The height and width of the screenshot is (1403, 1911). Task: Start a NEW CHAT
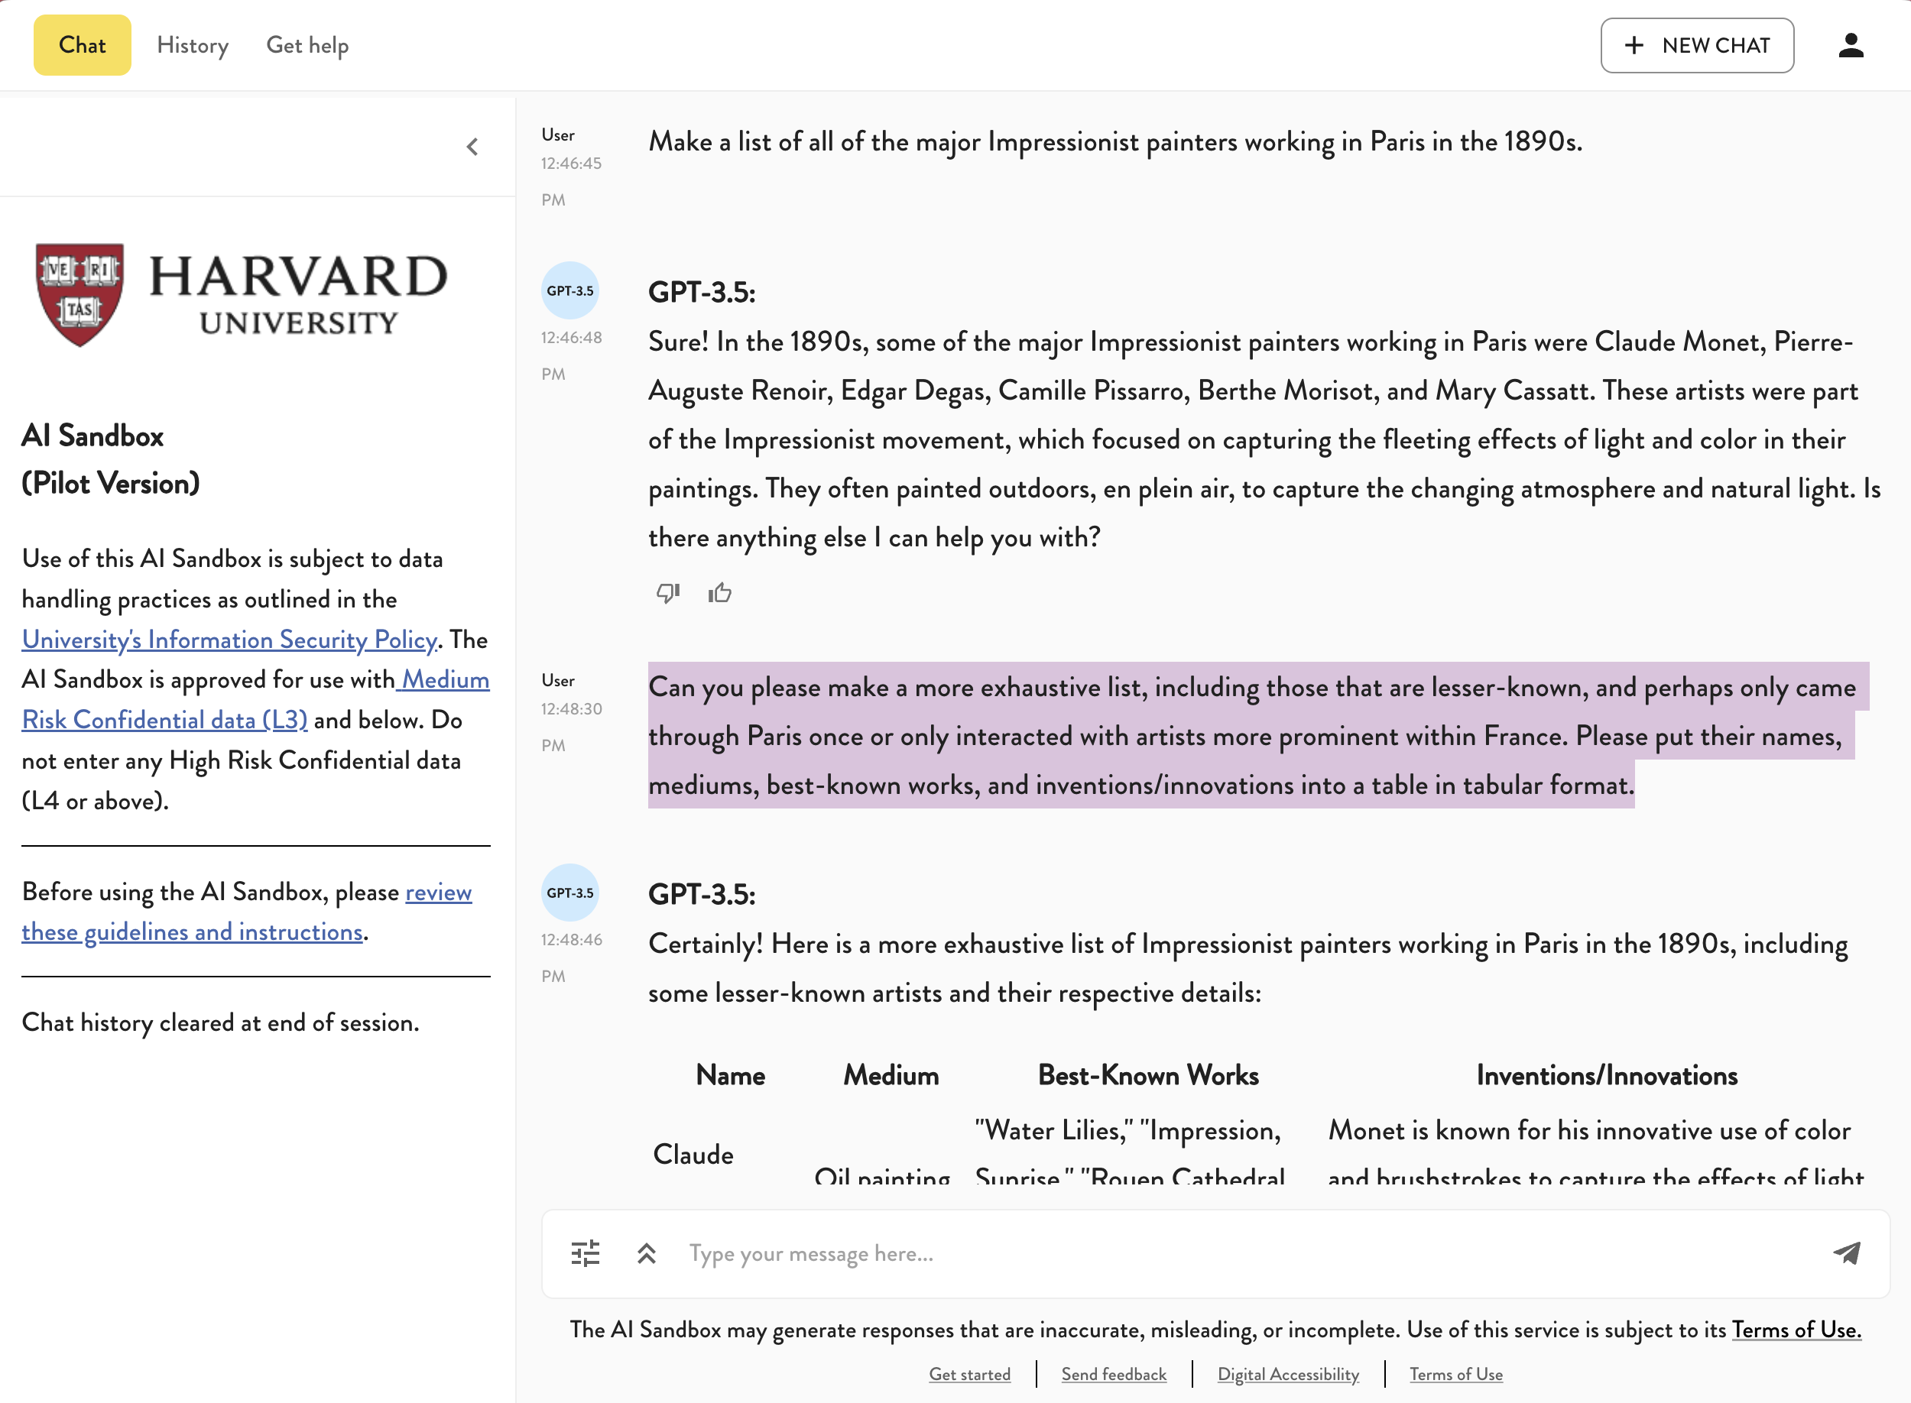[1697, 45]
